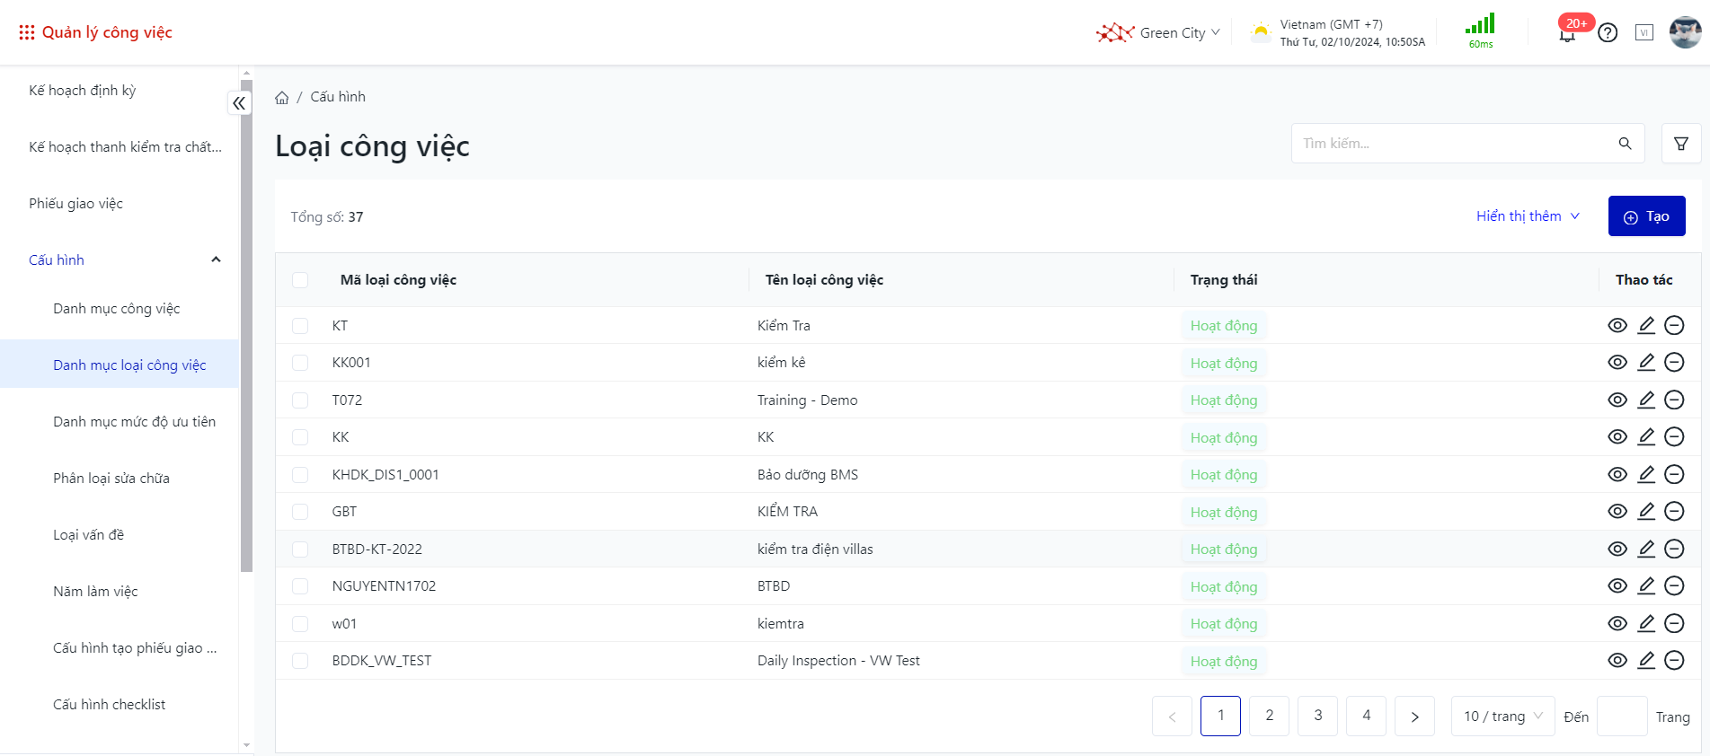Click the Tạo create button

tap(1646, 216)
